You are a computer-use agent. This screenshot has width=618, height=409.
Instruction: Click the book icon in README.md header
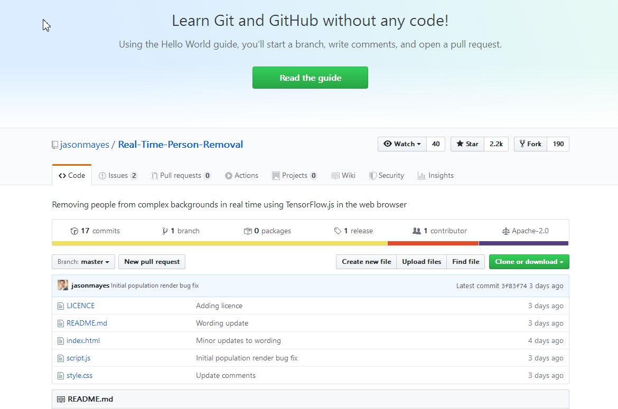point(61,399)
